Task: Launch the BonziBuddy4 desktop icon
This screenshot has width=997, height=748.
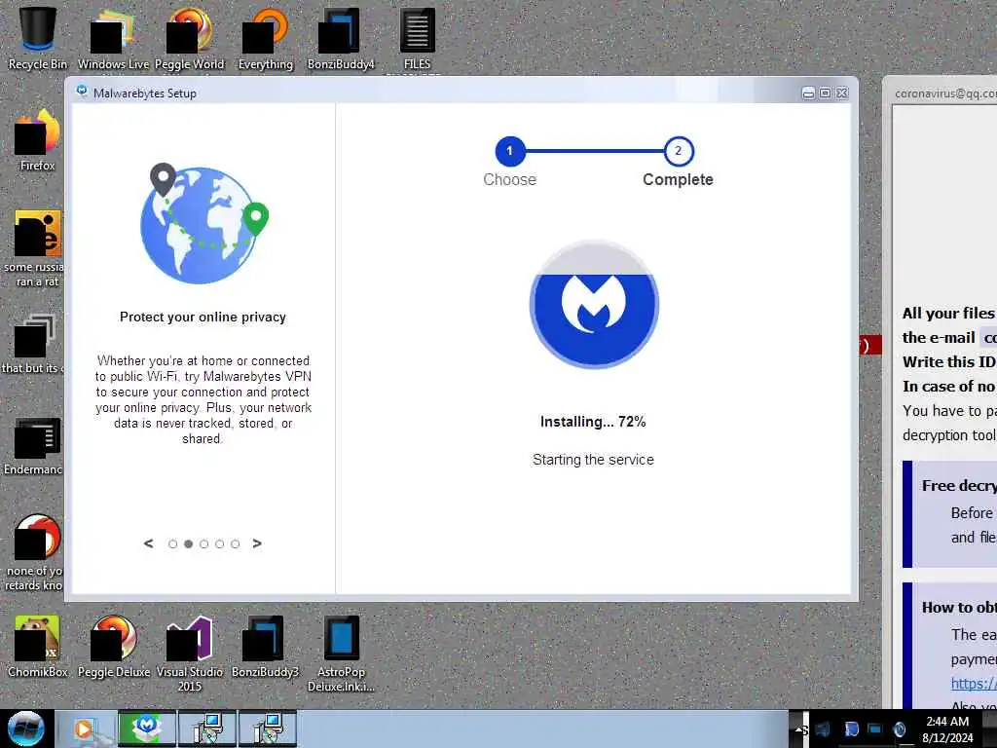Action: point(341,38)
